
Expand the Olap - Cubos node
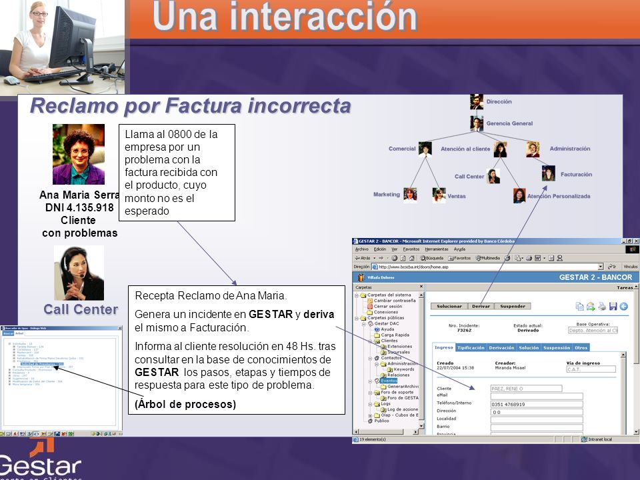point(370,416)
